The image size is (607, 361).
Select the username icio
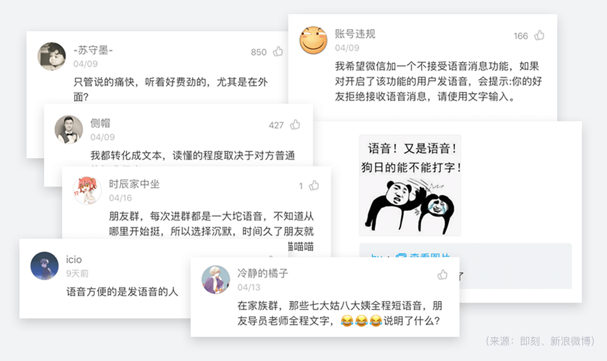74,260
